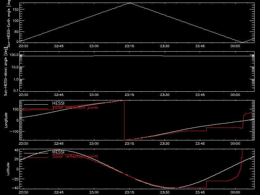
Task: Click 22:30 label under Latitude plot
Action: 23,192
